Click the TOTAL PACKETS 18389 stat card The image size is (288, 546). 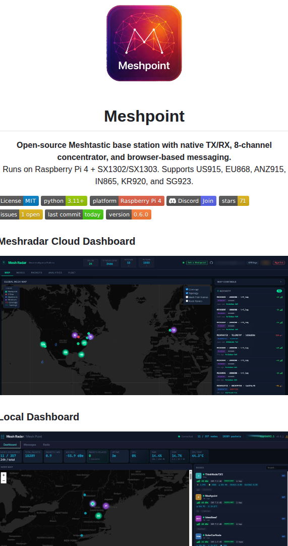tap(33, 456)
